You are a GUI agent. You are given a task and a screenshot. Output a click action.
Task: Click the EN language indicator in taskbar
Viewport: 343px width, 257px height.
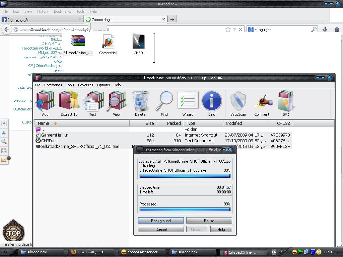pyautogui.click(x=274, y=252)
